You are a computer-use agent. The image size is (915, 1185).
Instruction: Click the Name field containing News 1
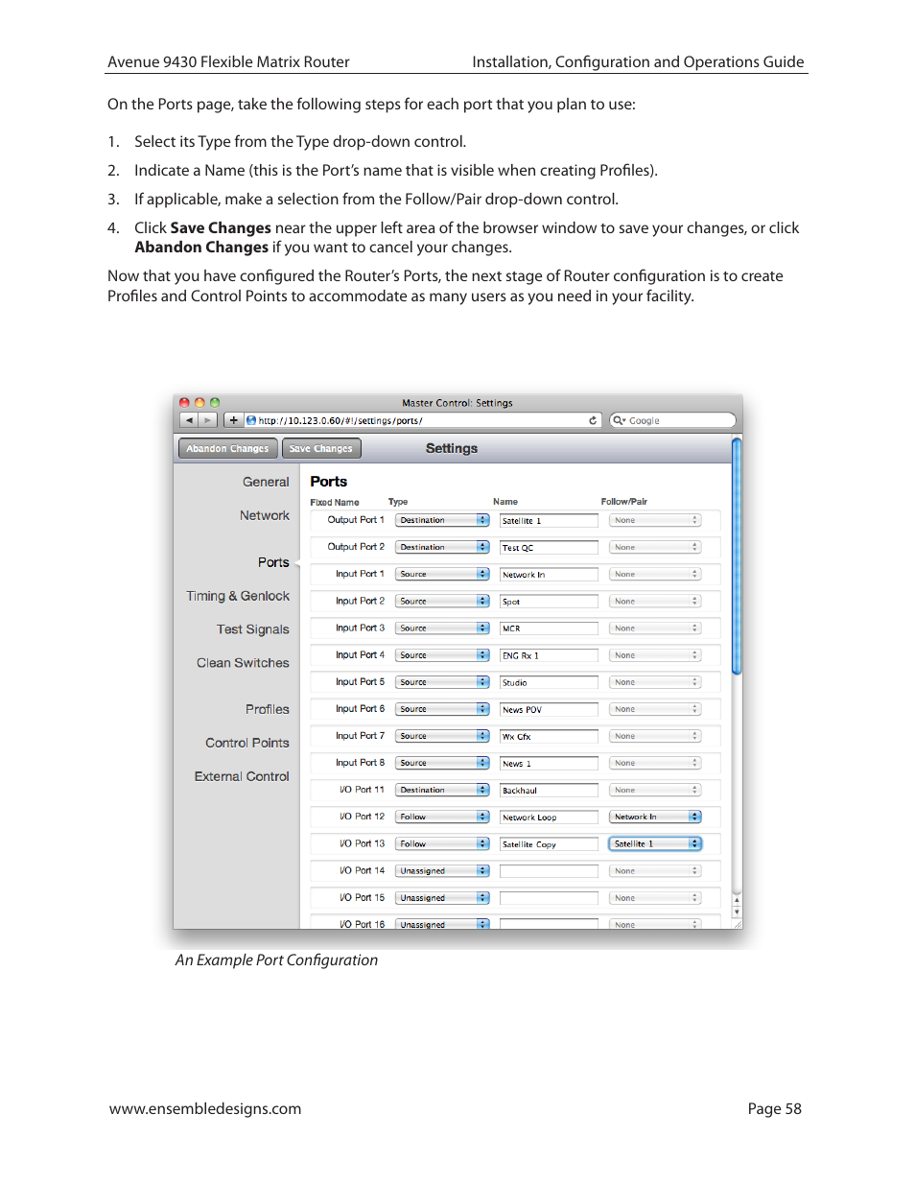549,764
